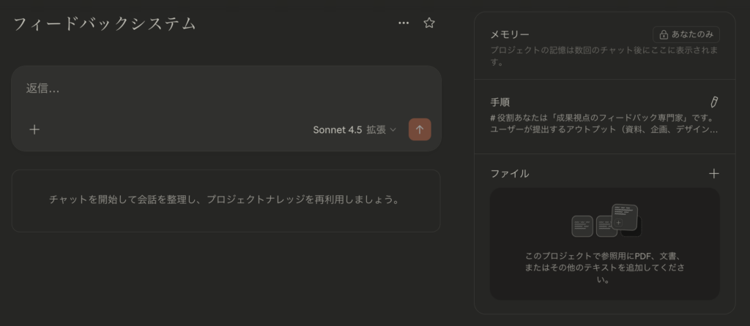Click the file upload drop area illustration
The image size is (750, 326).
pyautogui.click(x=606, y=221)
